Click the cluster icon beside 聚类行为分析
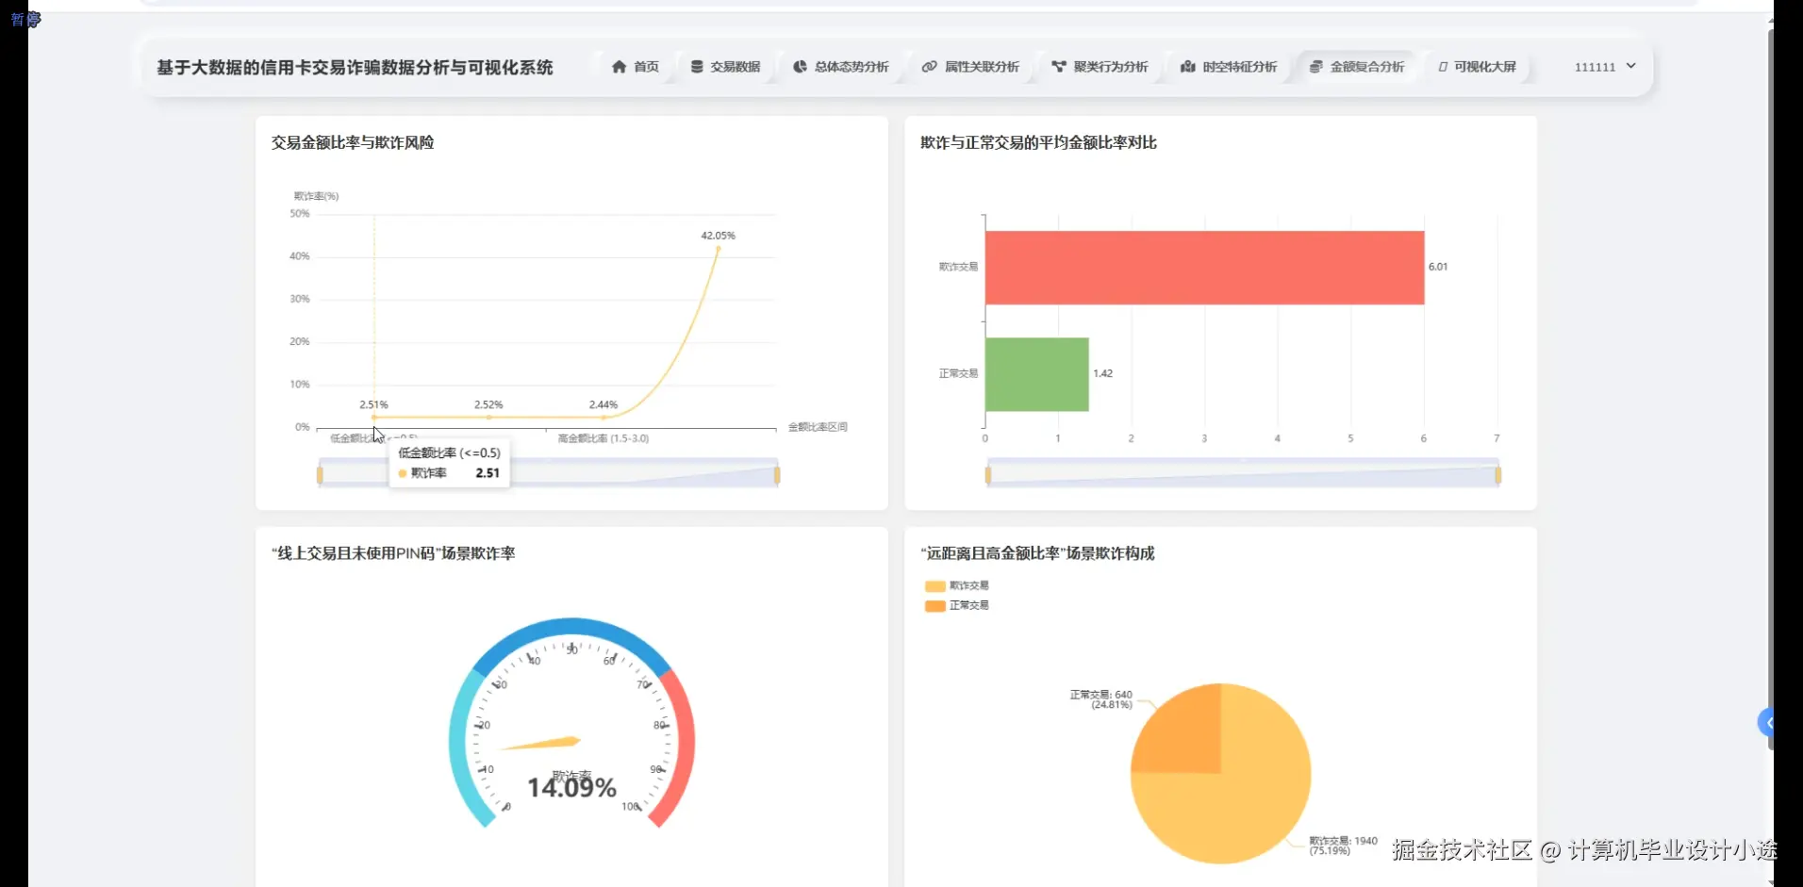Viewport: 1803px width, 887px height. 1059,67
